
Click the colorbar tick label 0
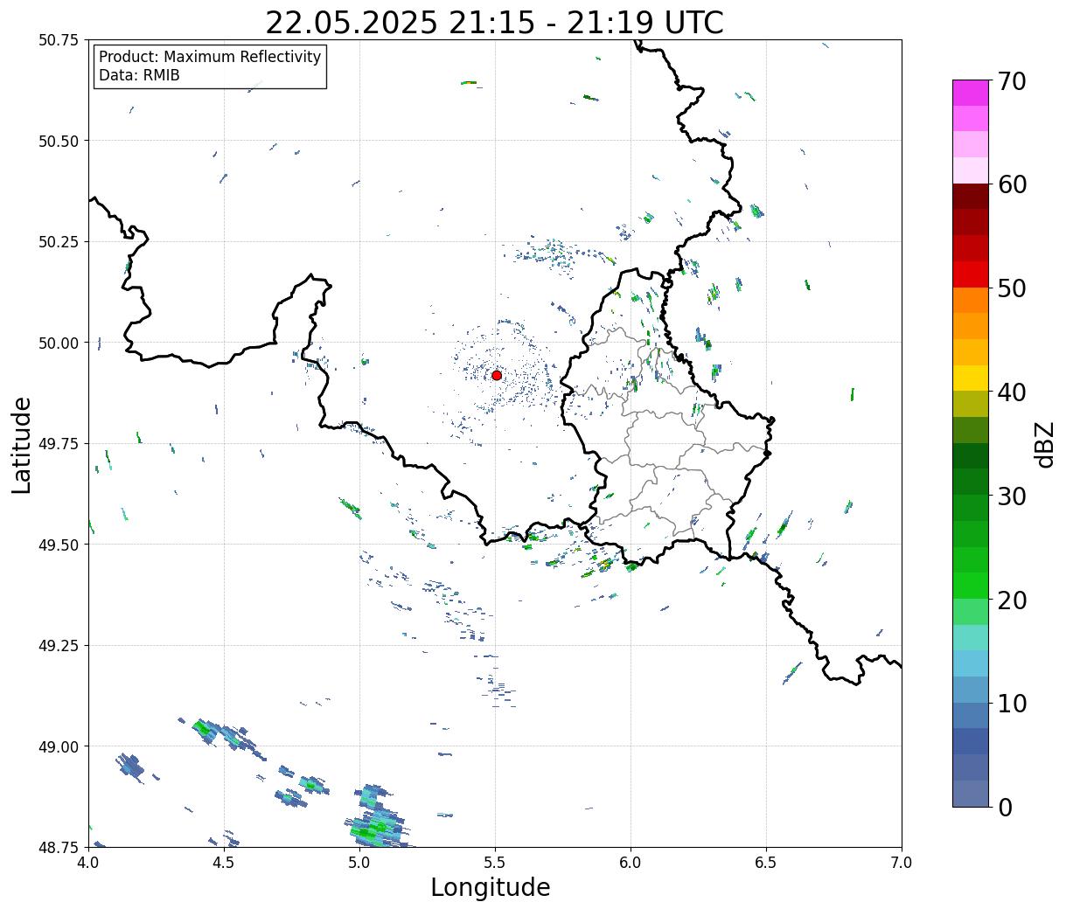pyautogui.click(x=1004, y=808)
